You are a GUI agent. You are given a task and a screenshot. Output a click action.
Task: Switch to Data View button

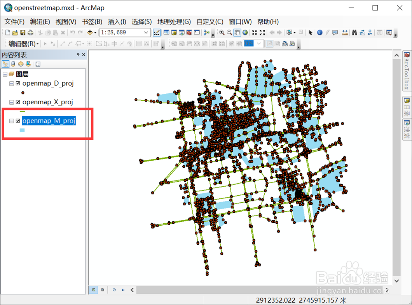pyautogui.click(x=94, y=290)
